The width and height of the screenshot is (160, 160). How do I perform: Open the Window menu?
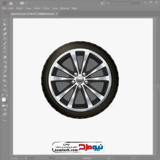pyautogui.click(x=65, y=8)
